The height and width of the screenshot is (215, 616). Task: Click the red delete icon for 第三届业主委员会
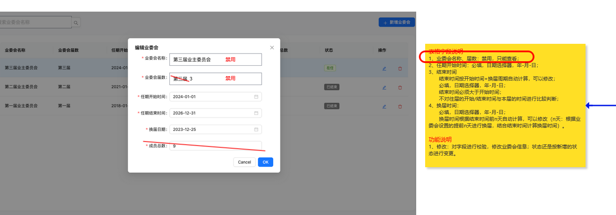coord(400,68)
